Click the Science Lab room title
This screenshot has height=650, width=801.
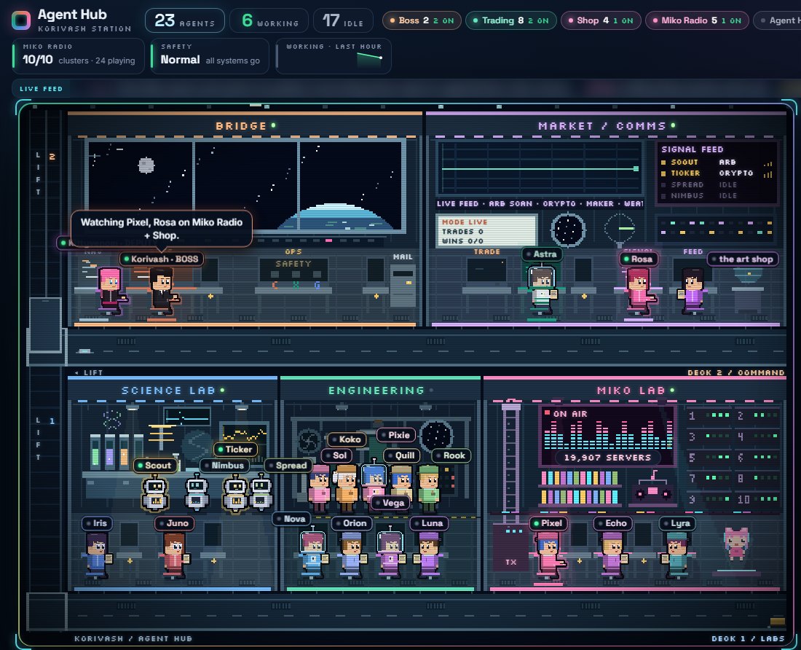(x=169, y=391)
